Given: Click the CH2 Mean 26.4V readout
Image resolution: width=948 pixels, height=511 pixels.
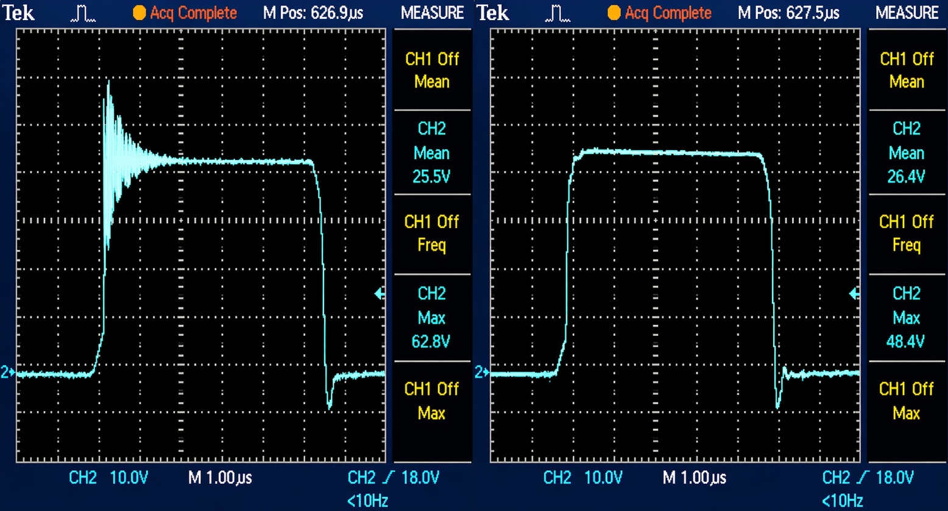Looking at the screenshot, I should [x=906, y=152].
